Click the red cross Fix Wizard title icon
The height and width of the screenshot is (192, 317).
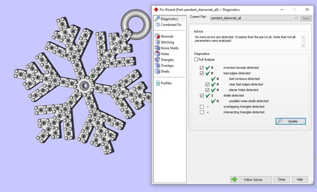[x=156, y=9]
